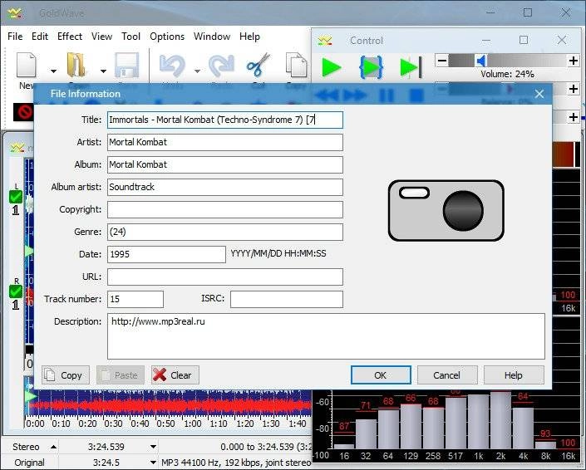Click the Track number field
The image size is (586, 470).
point(135,299)
